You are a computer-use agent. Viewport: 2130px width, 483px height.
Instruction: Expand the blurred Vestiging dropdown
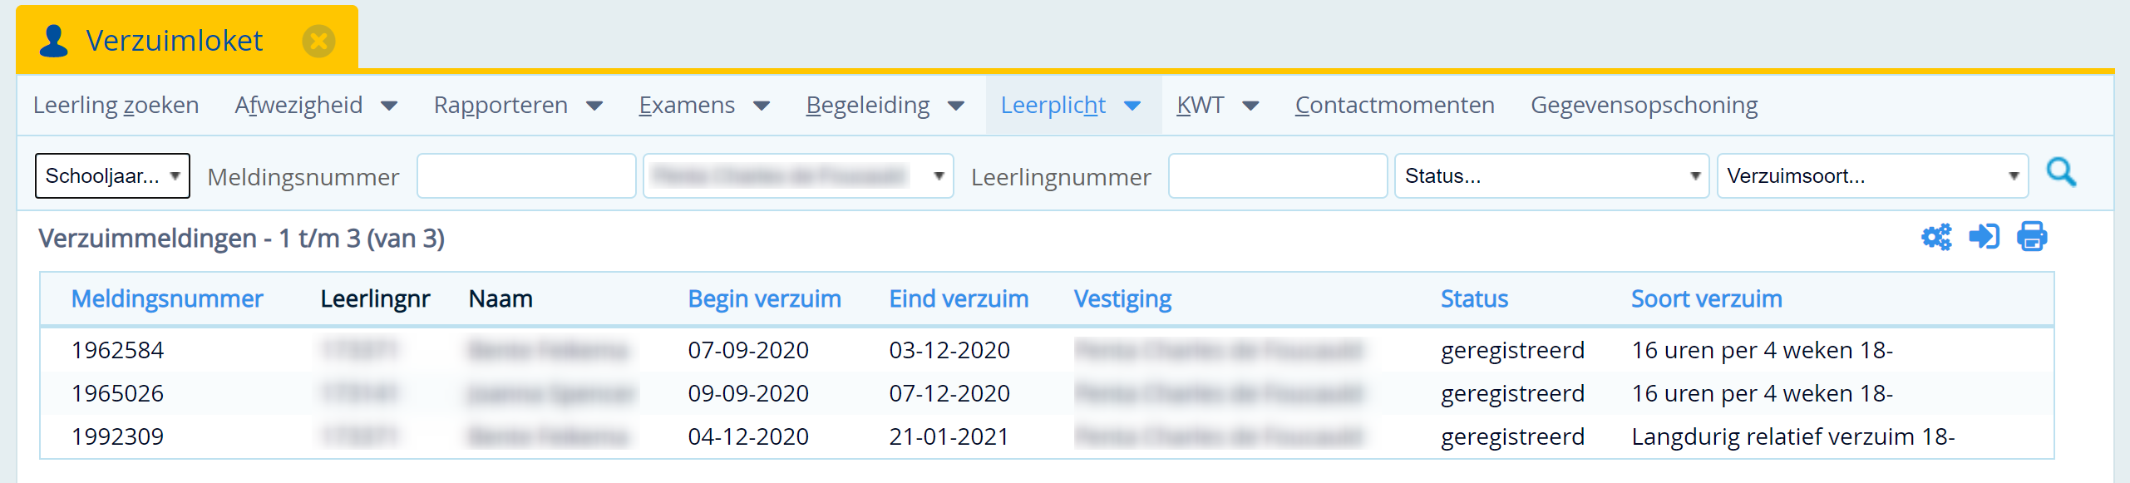[798, 176]
